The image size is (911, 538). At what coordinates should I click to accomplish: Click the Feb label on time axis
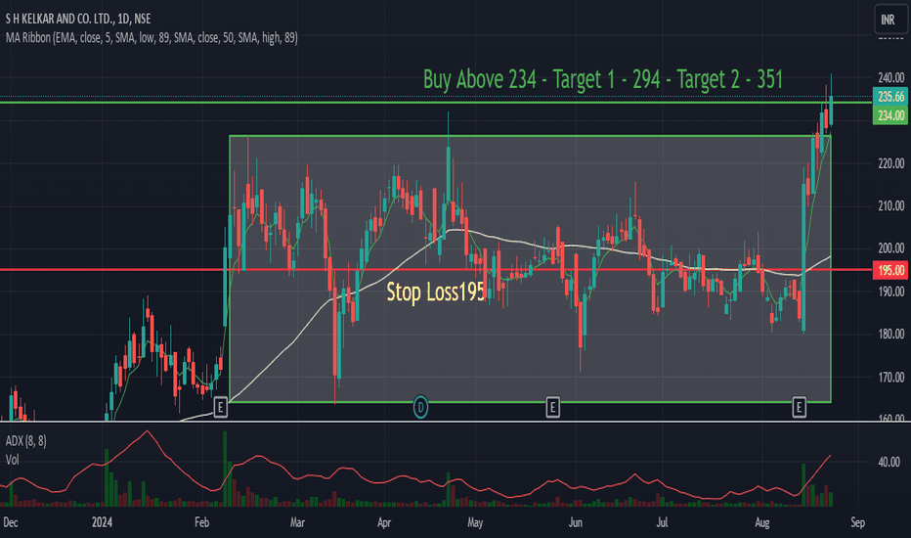201,522
